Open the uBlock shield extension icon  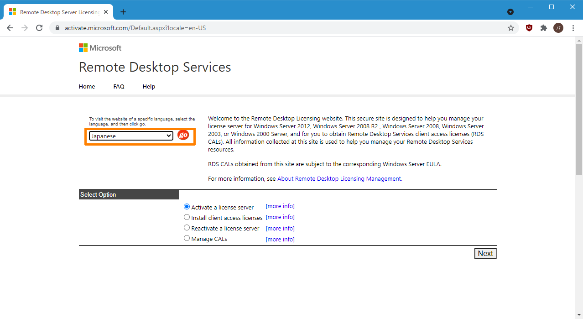pyautogui.click(x=529, y=28)
